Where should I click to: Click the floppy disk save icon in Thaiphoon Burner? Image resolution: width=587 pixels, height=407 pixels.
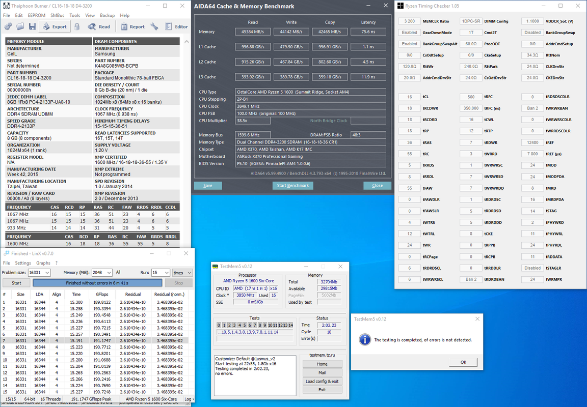32,26
